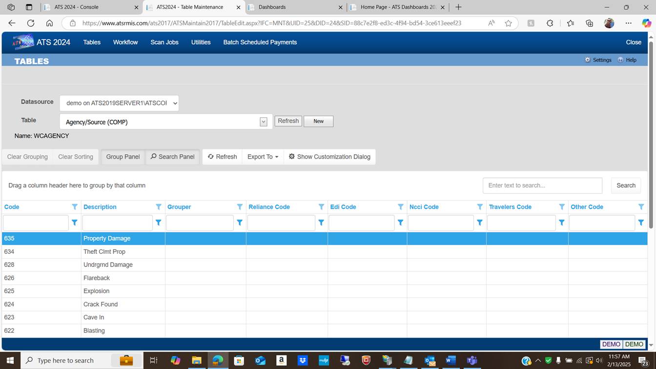The width and height of the screenshot is (656, 369).
Task: Open the Export To dropdown
Action: coord(263,157)
